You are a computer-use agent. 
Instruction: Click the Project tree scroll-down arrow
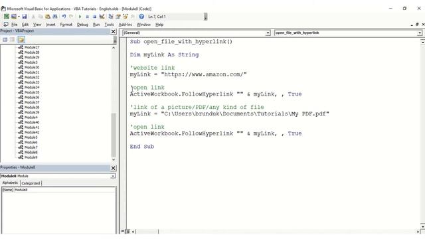[x=114, y=160]
